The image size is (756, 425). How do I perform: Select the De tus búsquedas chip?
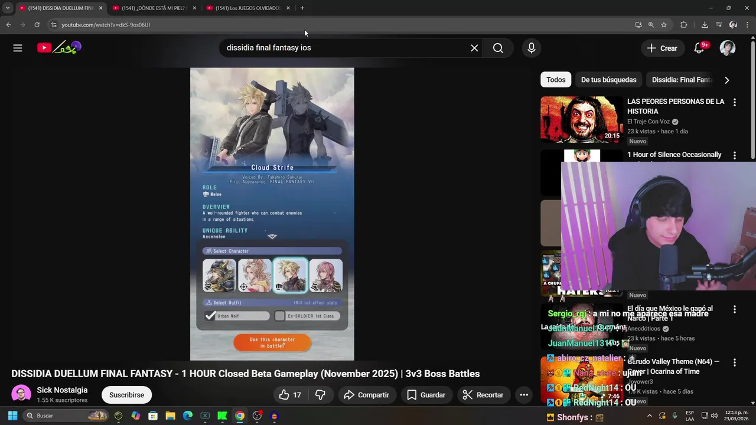coord(608,80)
